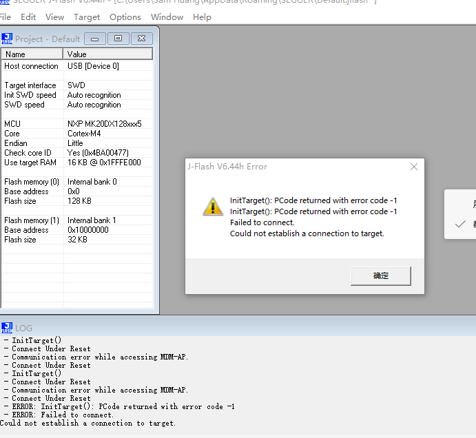Select the Use target RAM row
This screenshot has width=476, height=438.
click(77, 163)
